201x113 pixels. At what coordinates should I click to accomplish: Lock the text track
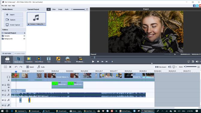tap(5, 91)
